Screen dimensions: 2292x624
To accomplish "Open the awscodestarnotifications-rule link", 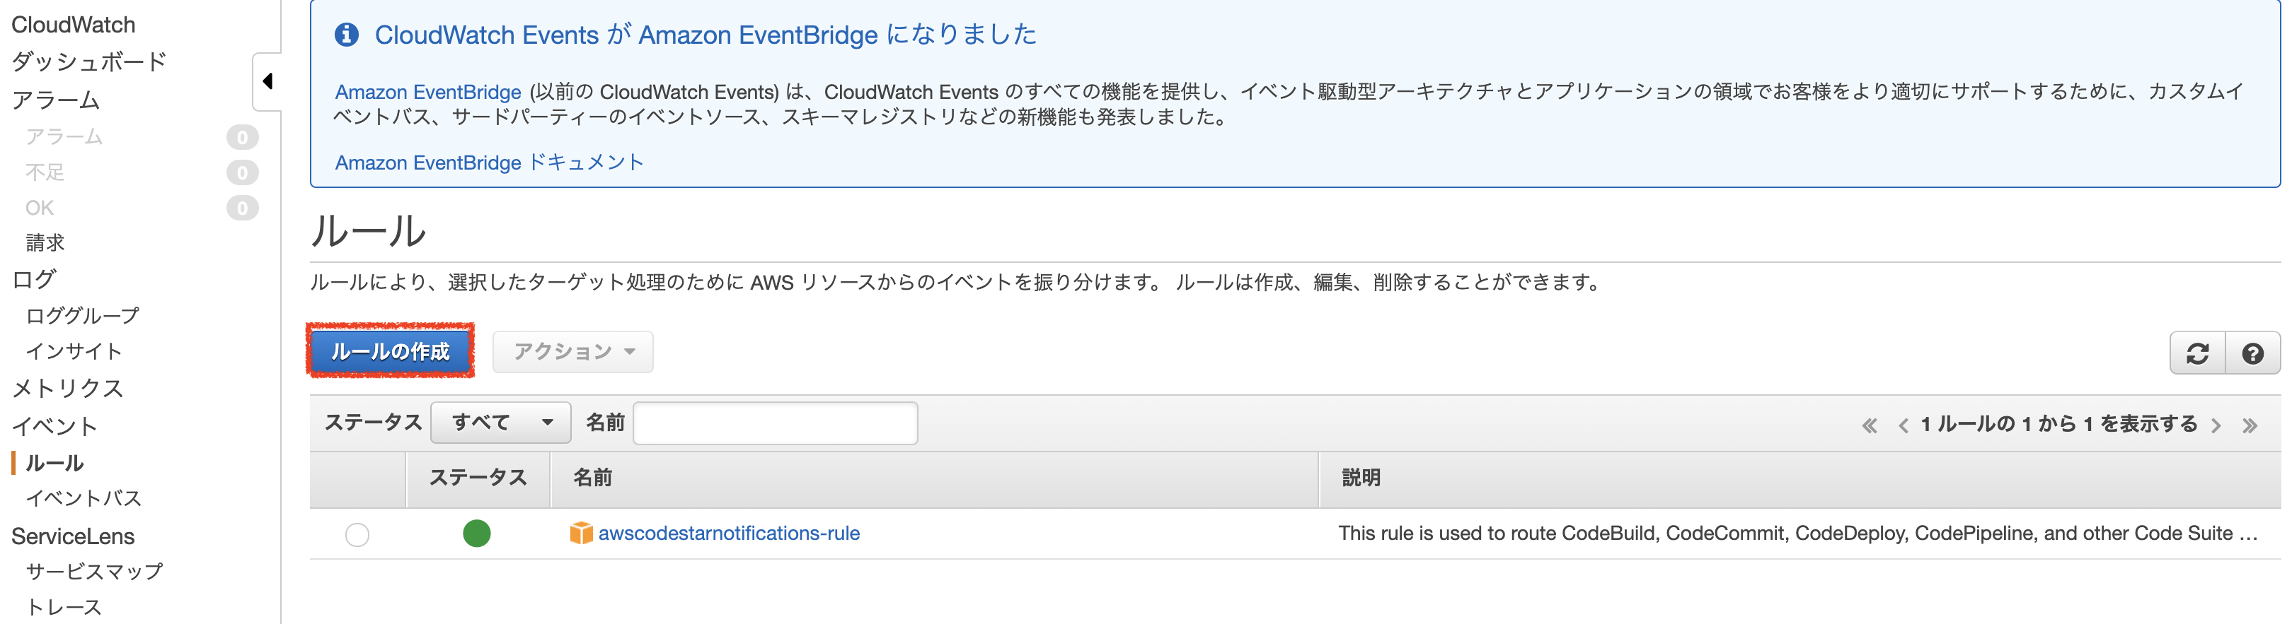I will coord(729,534).
